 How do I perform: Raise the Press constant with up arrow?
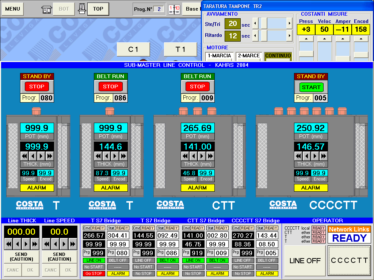306,39
